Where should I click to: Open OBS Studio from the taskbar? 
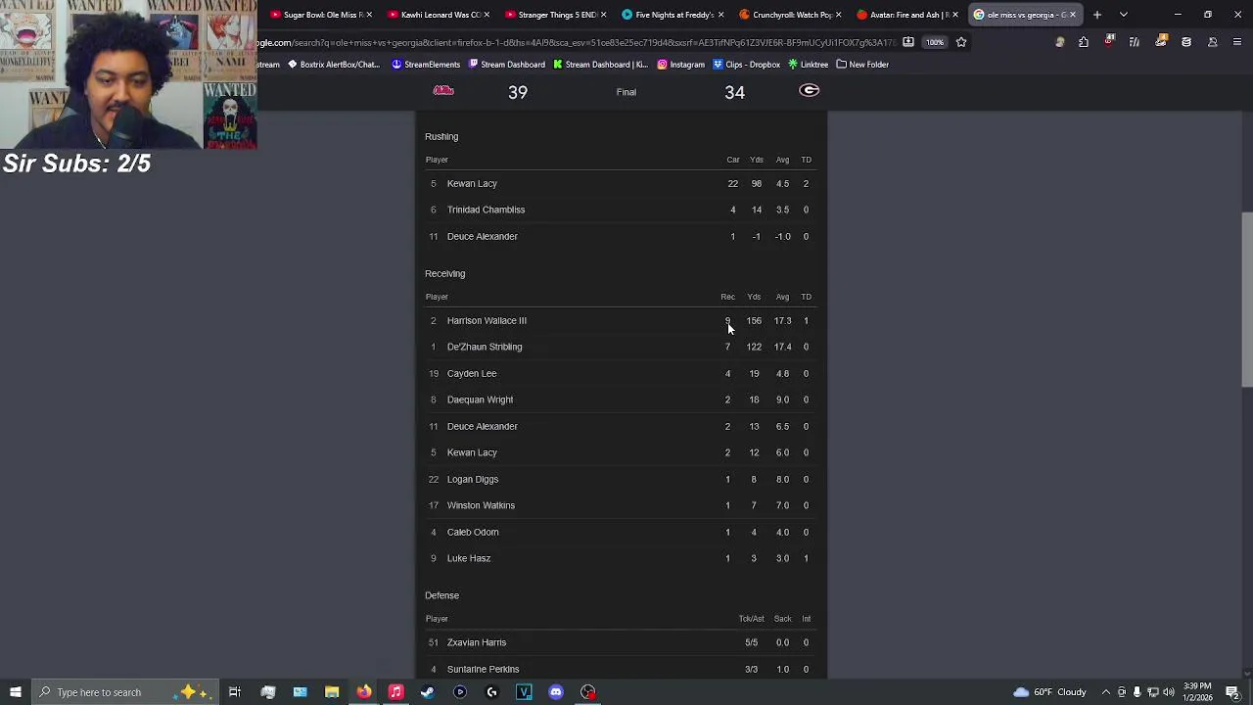click(588, 692)
